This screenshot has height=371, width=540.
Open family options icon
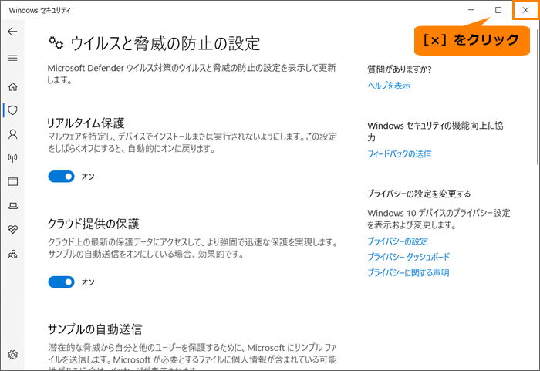pyautogui.click(x=13, y=255)
